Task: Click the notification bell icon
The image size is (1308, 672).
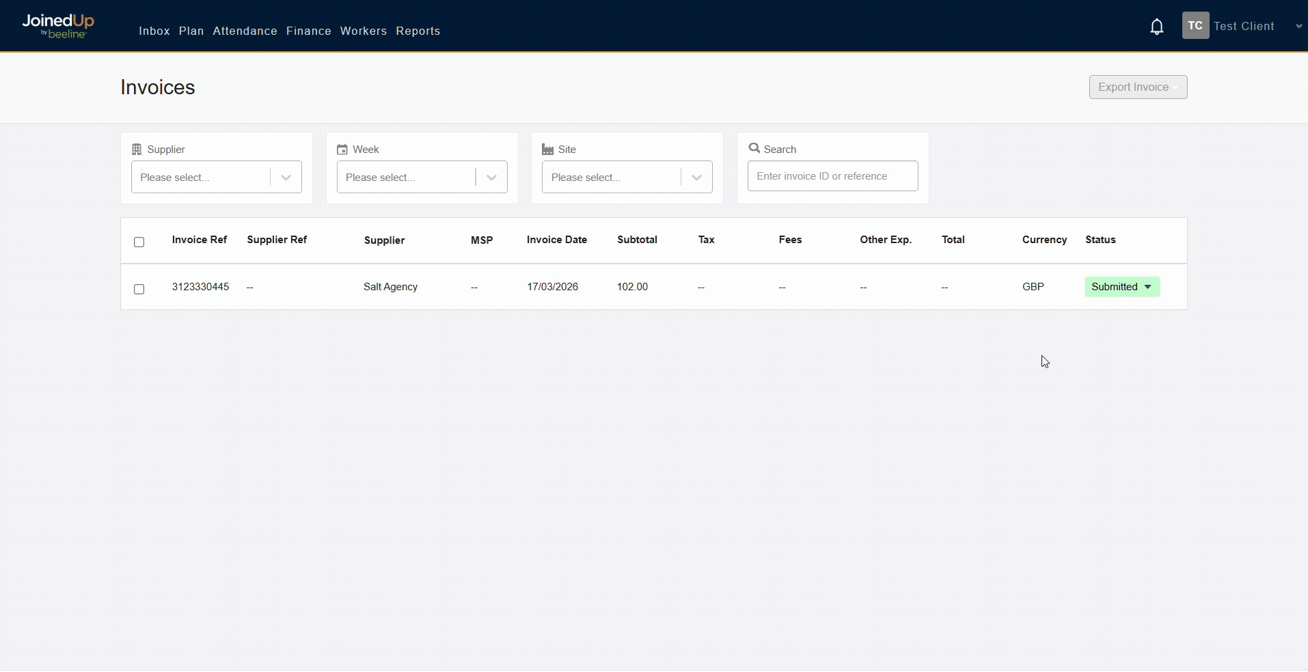Action: (x=1156, y=27)
